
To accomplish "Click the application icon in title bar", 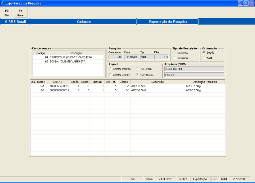I will coord(3,3).
